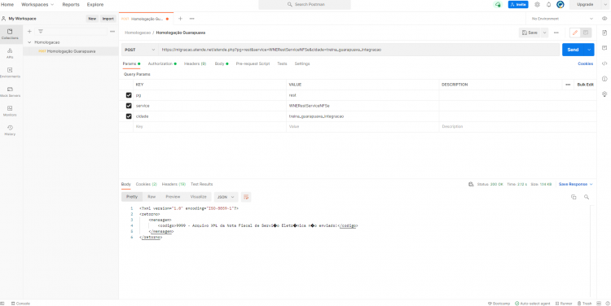Switch to comment mode icon
This screenshot has width=611, height=306.
pos(585,33)
